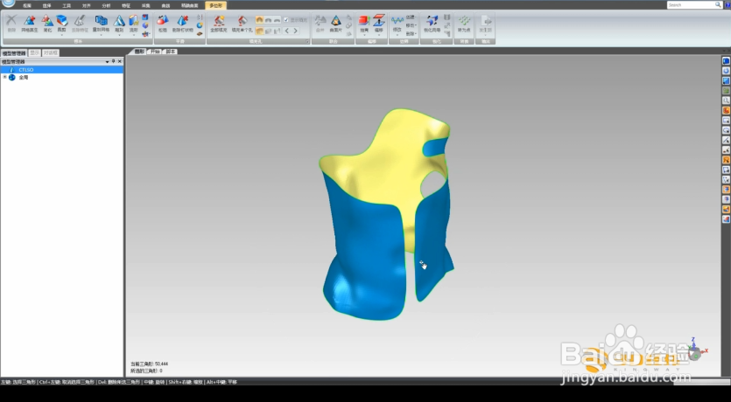Toggle the 显示模式 checkbox
Image resolution: width=731 pixels, height=402 pixels.
pyautogui.click(x=285, y=20)
